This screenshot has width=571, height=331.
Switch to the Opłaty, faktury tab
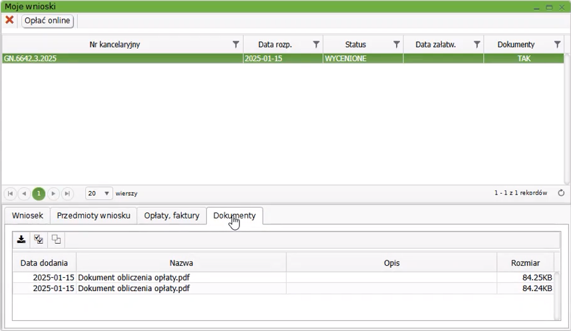[x=172, y=216]
